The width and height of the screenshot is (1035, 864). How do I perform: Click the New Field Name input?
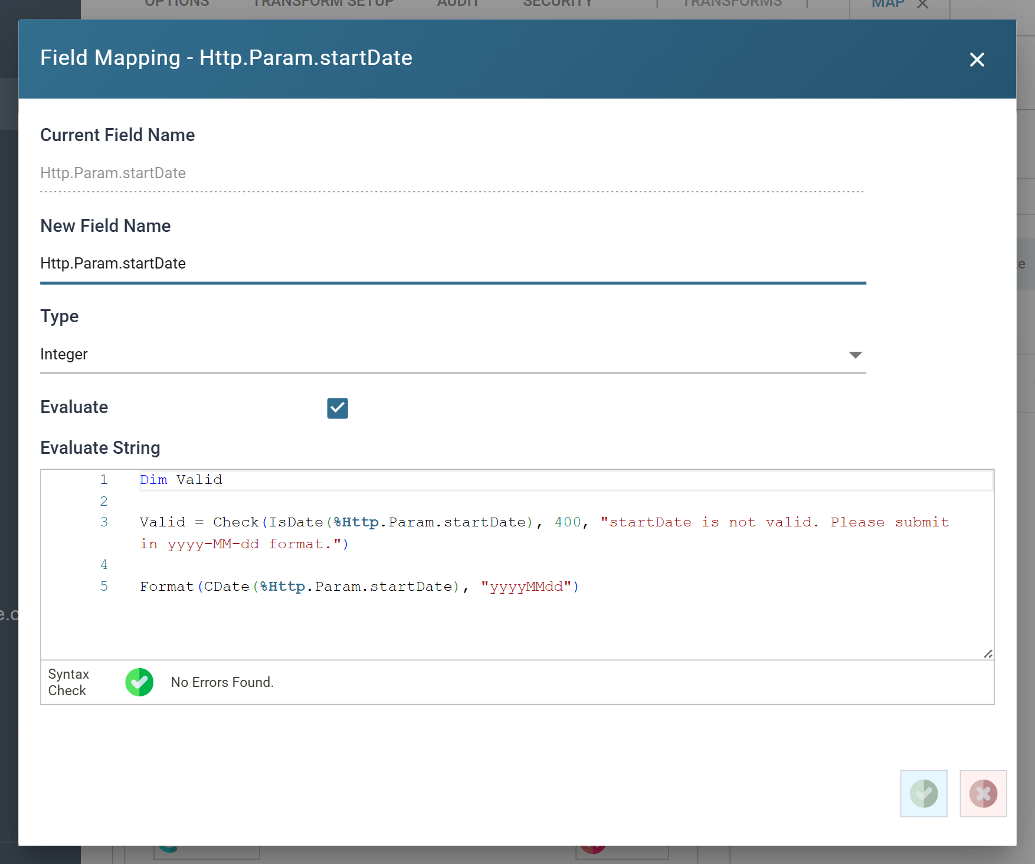pos(453,263)
